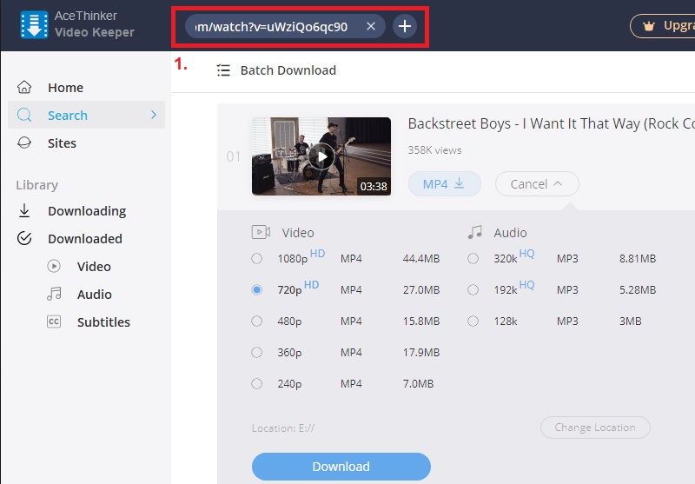695x484 pixels.
Task: Click the crown Upgrade button
Action: point(663,26)
